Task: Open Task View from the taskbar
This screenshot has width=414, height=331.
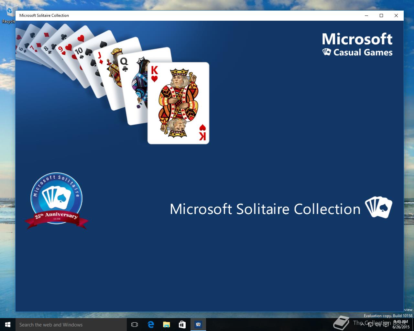Action: coord(135,325)
